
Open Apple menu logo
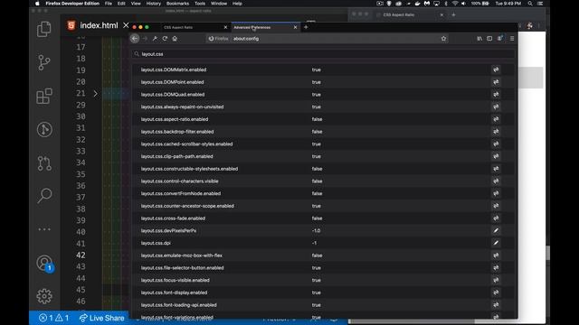[37, 4]
